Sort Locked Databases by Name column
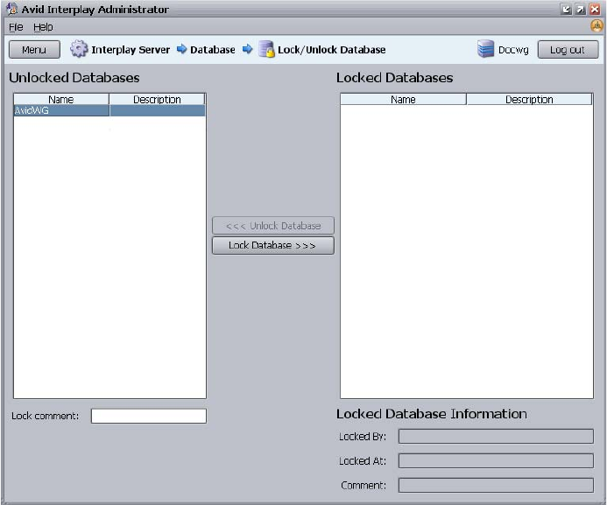 [x=403, y=100]
